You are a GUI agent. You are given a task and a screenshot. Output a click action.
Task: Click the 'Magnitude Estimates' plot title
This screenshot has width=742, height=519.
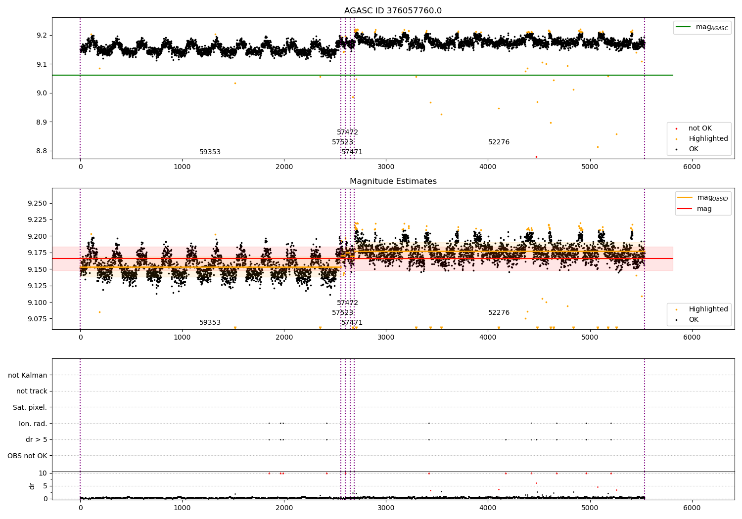[393, 181]
